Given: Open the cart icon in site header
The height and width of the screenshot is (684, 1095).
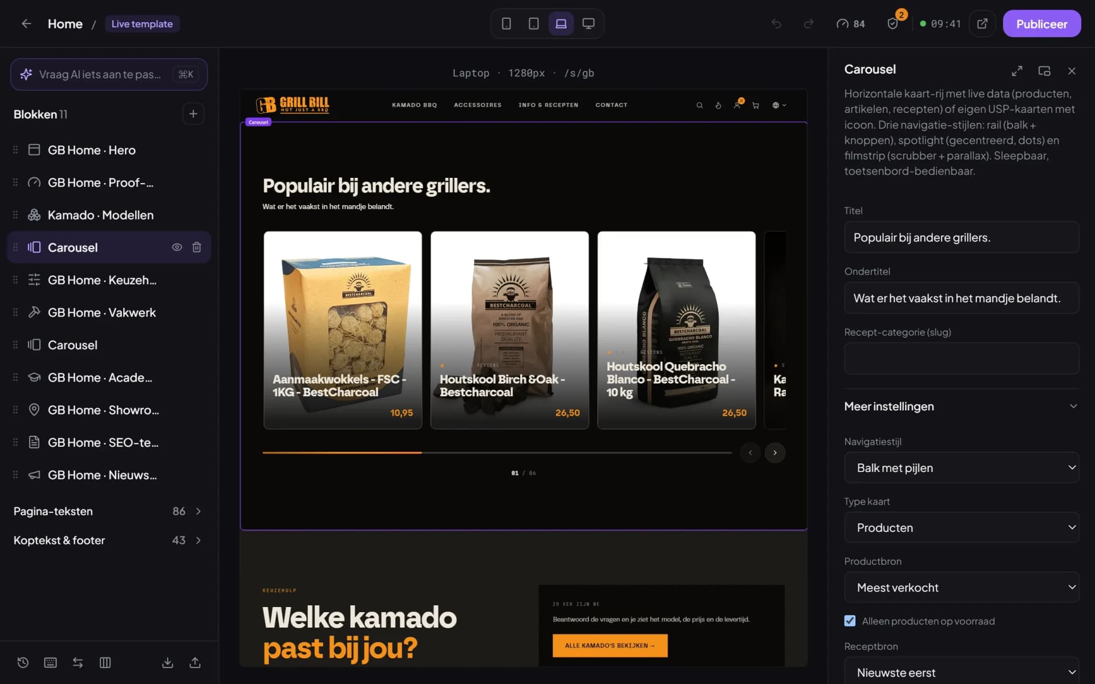Looking at the screenshot, I should click(756, 105).
